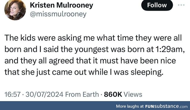Open the @missmulrooney handle link
The width and height of the screenshot is (190, 110).
(58, 14)
